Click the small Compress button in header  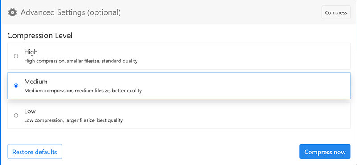(x=336, y=12)
